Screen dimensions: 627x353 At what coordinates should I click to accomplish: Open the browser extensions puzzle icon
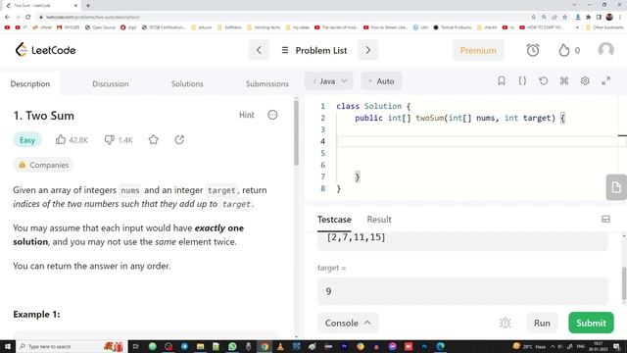pyautogui.click(x=588, y=17)
